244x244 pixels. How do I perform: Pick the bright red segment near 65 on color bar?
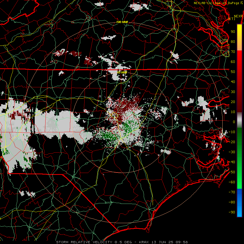coord(239,57)
